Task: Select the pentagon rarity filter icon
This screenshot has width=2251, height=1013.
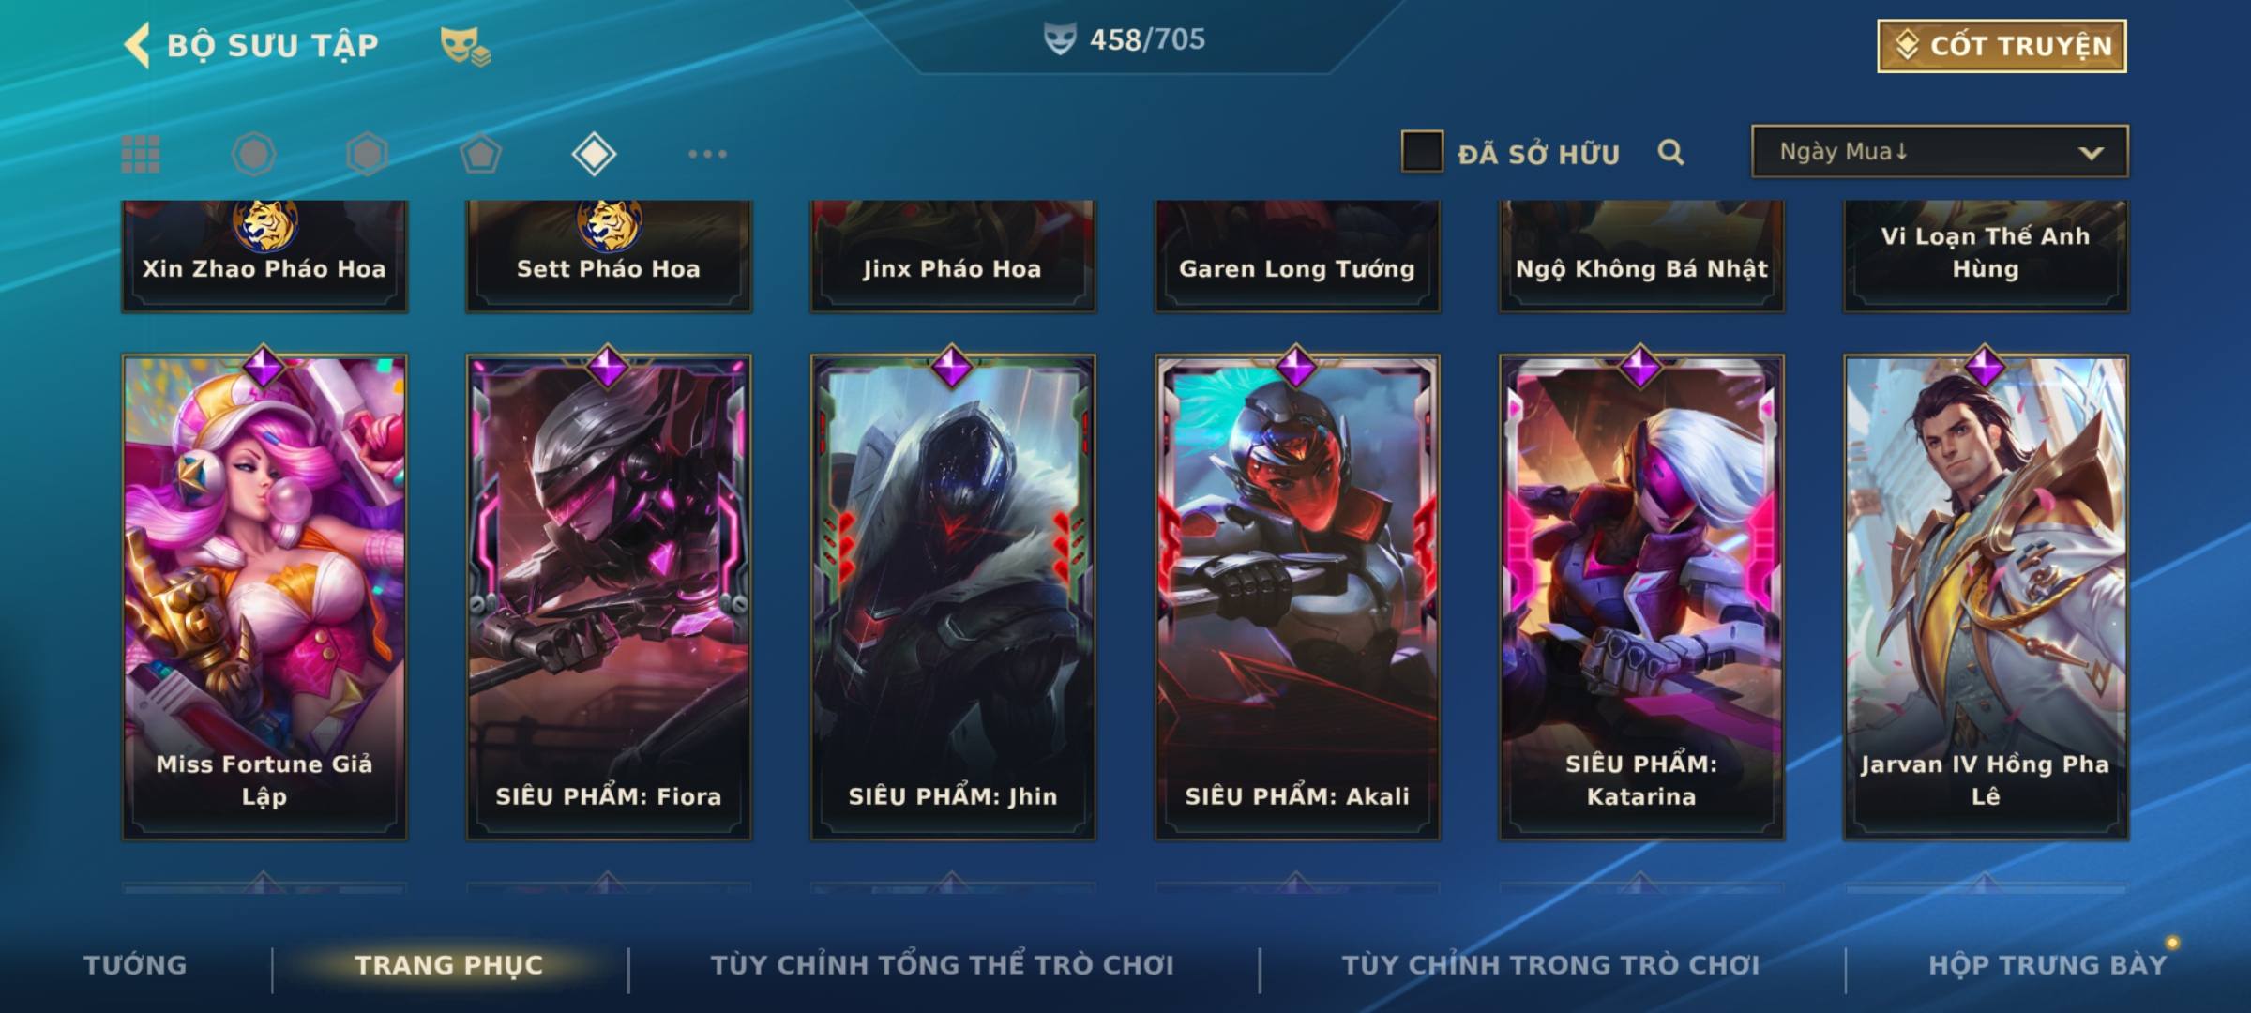Action: point(480,154)
